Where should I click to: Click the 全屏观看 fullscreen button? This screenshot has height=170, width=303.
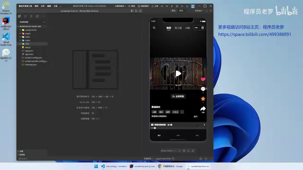coord(178,96)
